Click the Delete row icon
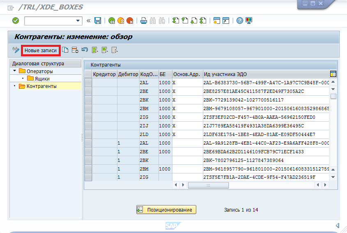This screenshot has width=347, height=233. coord(75,50)
